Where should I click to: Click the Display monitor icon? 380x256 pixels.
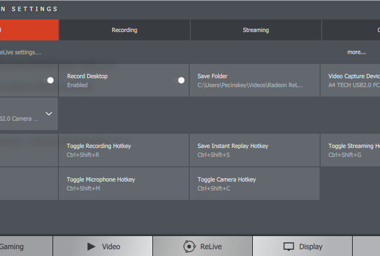(289, 247)
